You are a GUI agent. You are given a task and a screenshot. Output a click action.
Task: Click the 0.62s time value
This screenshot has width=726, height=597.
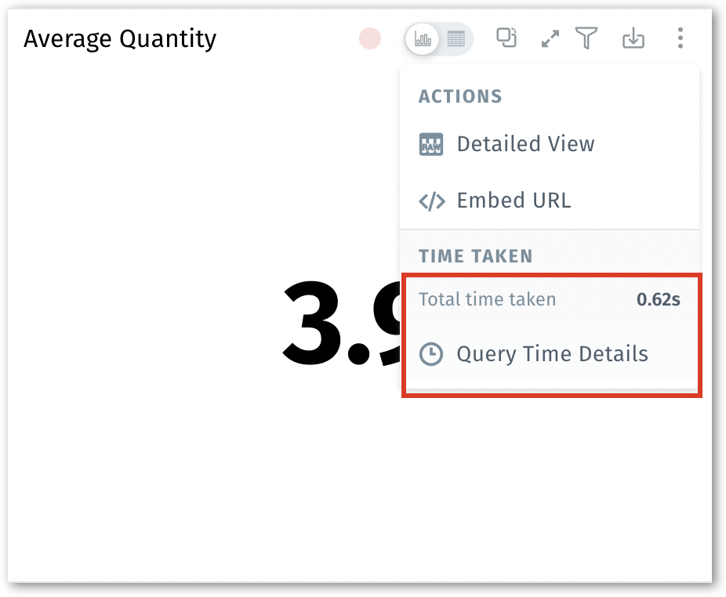click(658, 299)
